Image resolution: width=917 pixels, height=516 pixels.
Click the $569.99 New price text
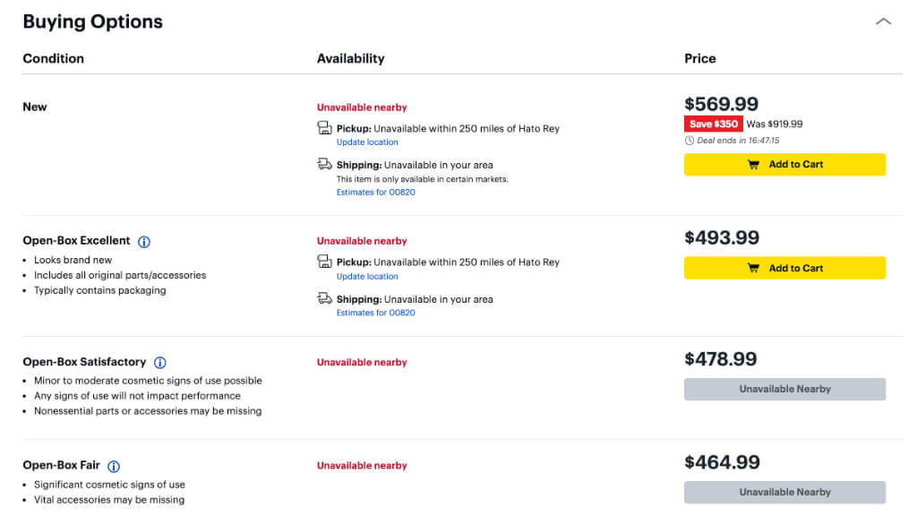(722, 104)
